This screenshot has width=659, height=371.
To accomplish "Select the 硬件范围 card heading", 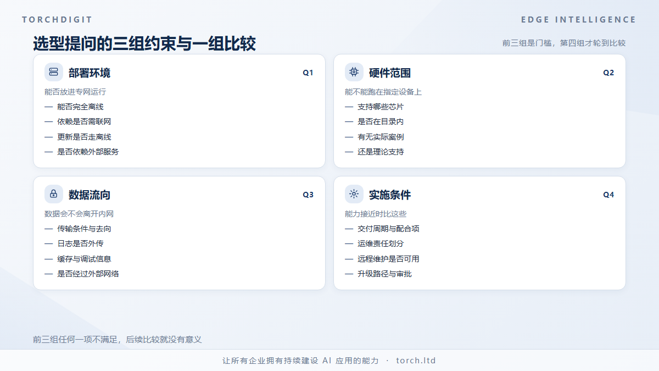I will (390, 73).
